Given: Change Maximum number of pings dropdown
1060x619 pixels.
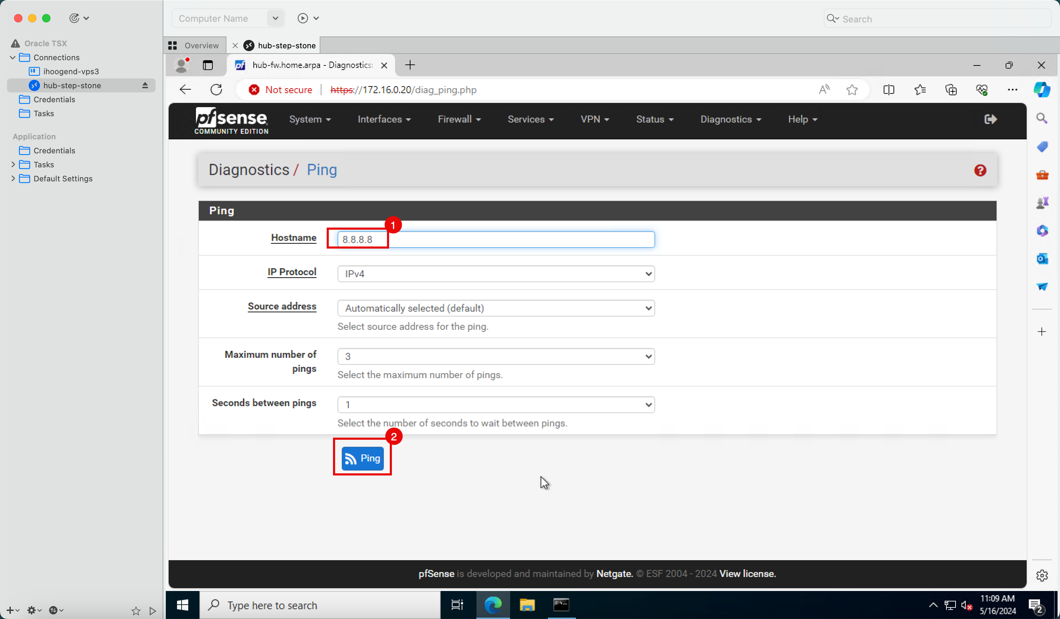Looking at the screenshot, I should (x=494, y=357).
